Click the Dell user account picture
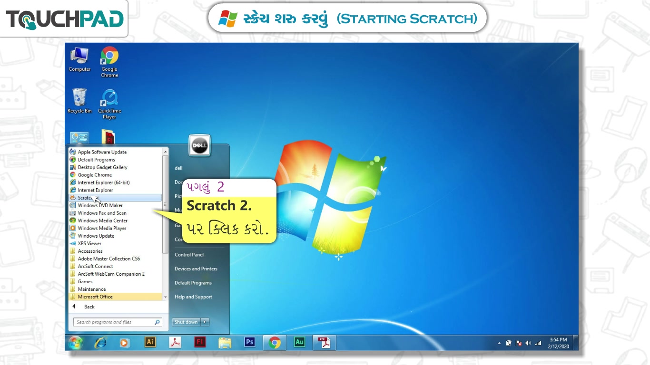This screenshot has height=365, width=650. click(x=199, y=145)
